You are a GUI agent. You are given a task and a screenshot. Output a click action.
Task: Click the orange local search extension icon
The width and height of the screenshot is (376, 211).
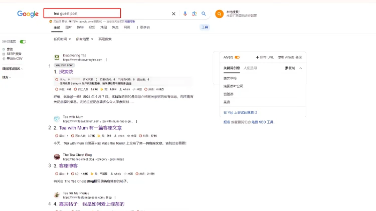(x=219, y=14)
